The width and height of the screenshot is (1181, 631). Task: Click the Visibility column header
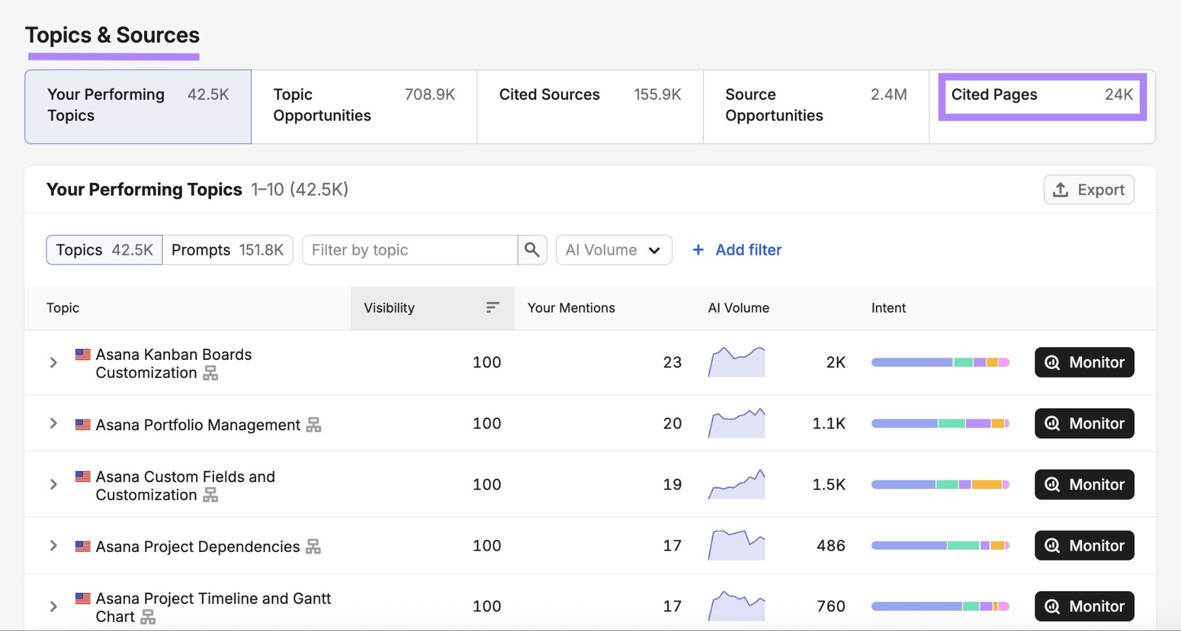[x=432, y=308]
